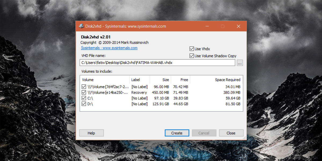Sort by the Label column header

pyautogui.click(x=140, y=80)
